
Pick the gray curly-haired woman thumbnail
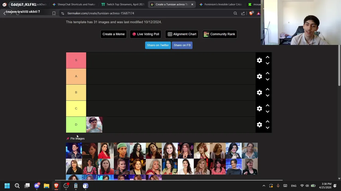coord(154,167)
